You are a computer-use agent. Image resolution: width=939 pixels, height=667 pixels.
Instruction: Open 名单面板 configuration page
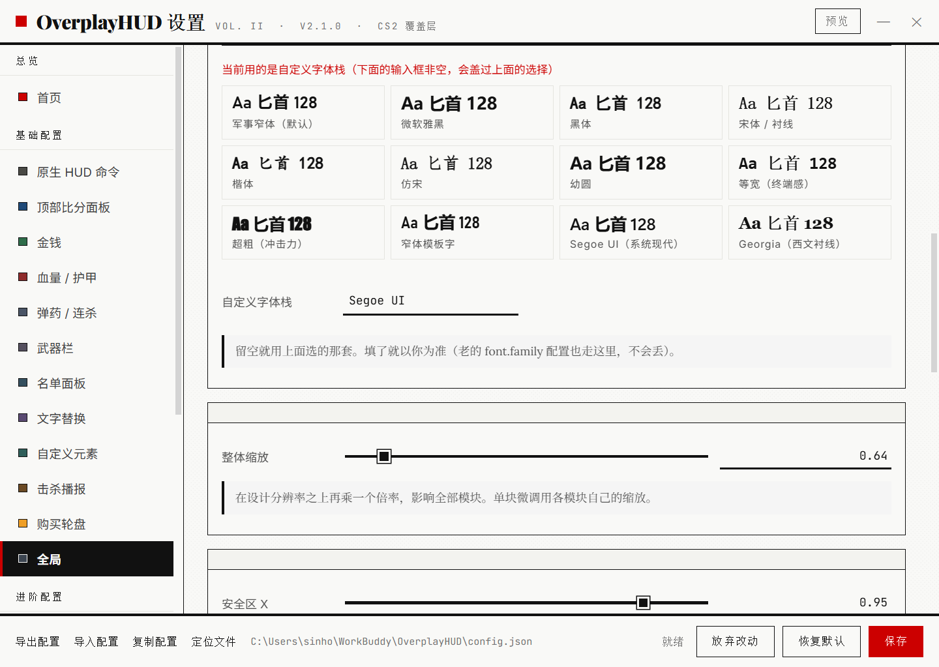[87, 383]
